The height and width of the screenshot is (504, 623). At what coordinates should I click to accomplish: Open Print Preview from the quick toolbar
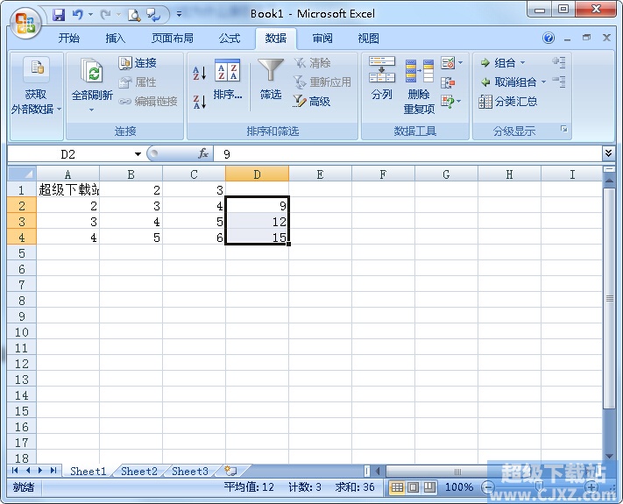pyautogui.click(x=134, y=15)
